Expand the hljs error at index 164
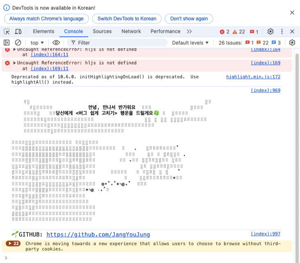The width and height of the screenshot is (300, 263). 14,49
